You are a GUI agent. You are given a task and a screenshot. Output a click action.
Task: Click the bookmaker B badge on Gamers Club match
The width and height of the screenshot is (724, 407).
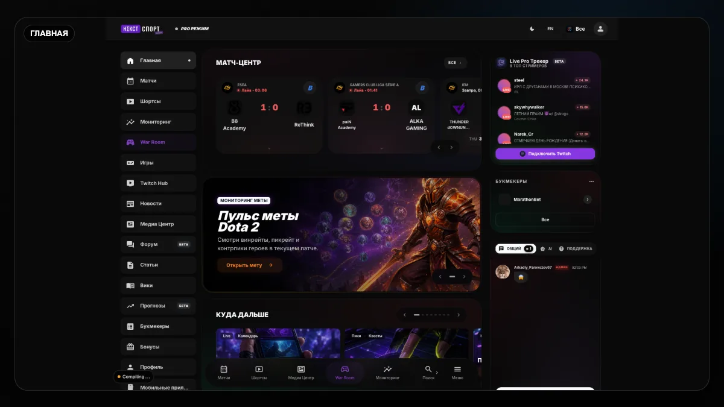pos(422,88)
